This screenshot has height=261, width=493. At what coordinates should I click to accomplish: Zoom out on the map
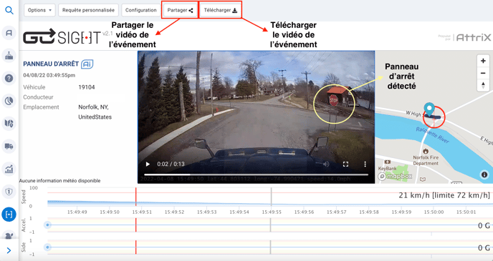pyautogui.click(x=483, y=74)
